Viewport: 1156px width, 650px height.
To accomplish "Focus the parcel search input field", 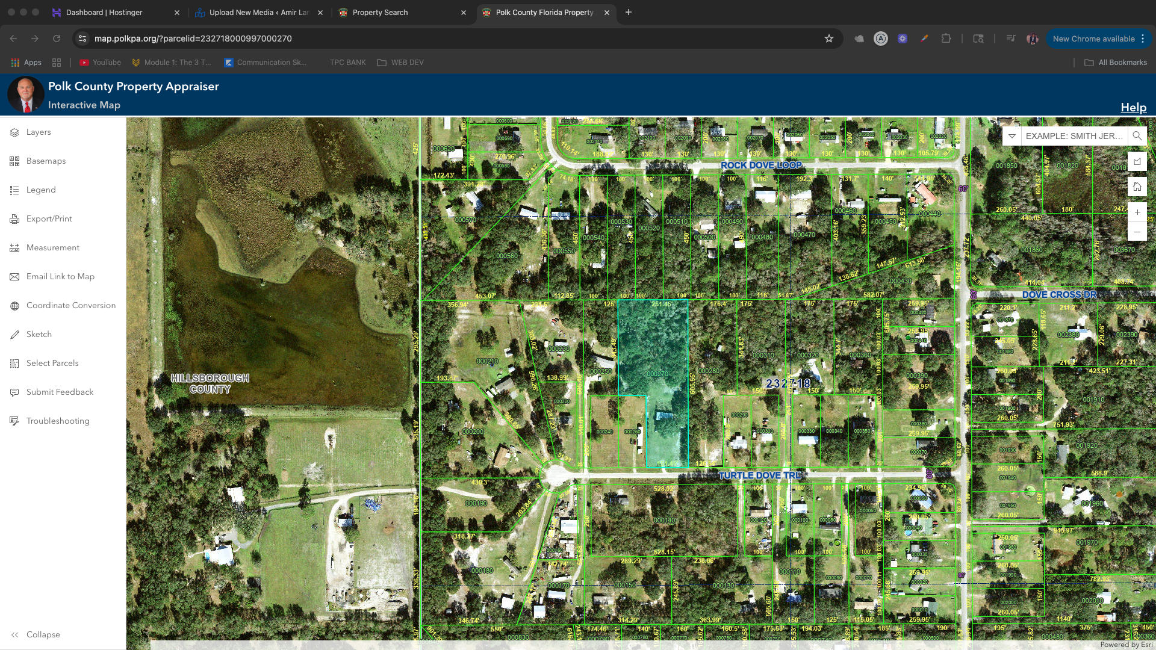I will click(1074, 136).
